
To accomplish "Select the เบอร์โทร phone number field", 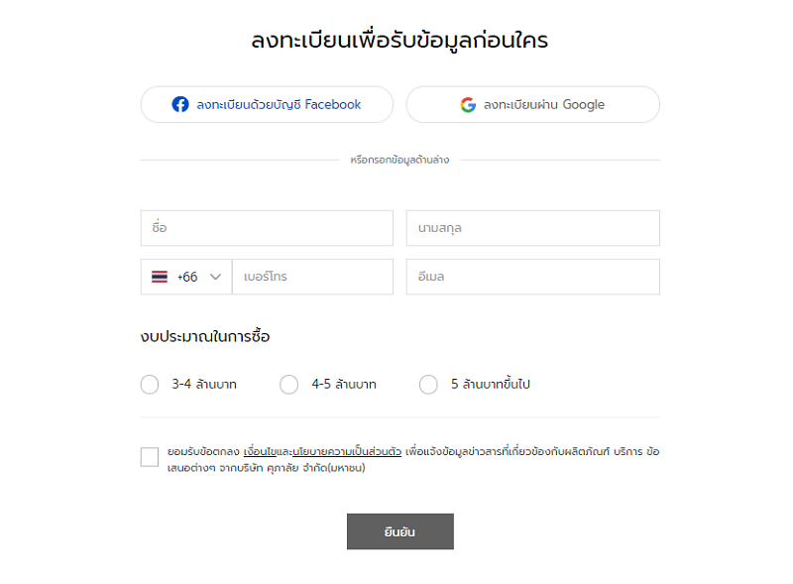I will (312, 277).
